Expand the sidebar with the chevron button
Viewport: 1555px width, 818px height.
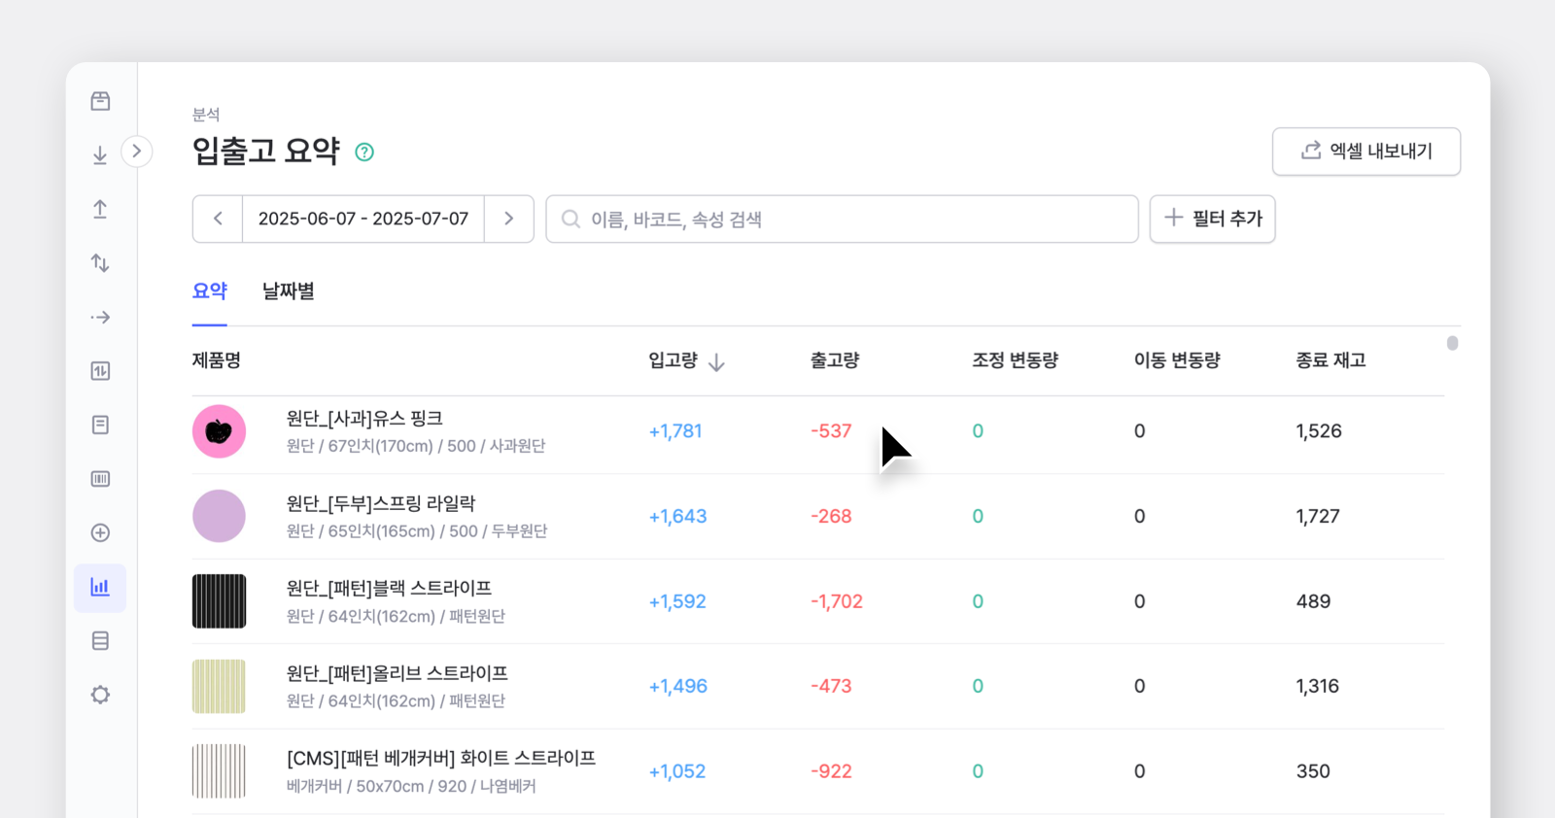point(137,151)
